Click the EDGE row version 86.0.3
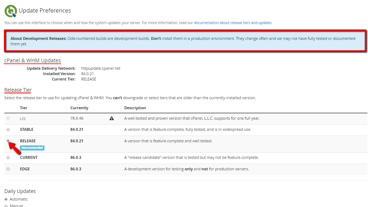 (x=76, y=169)
